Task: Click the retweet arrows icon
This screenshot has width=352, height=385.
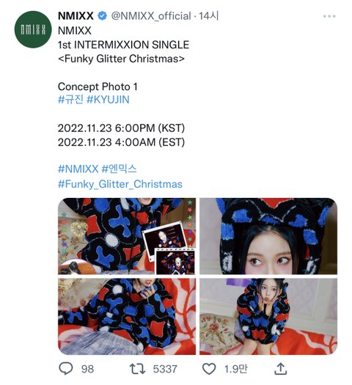Action: [137, 369]
